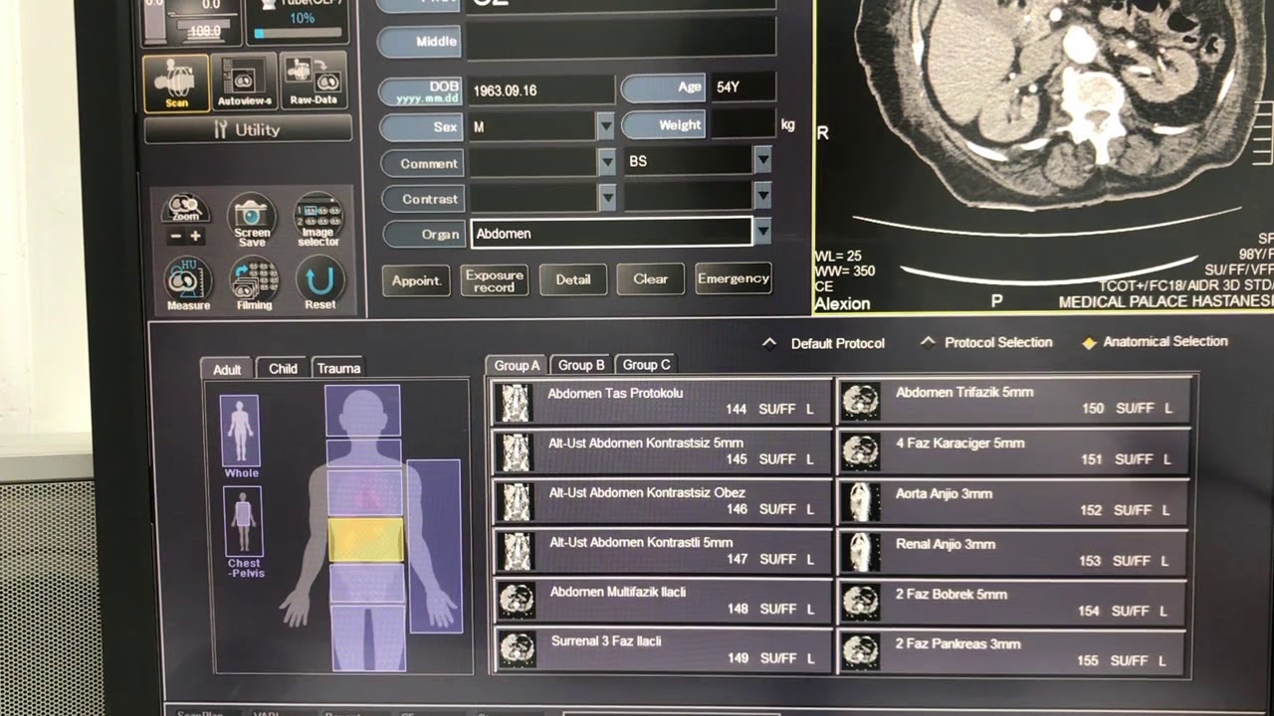1274x716 pixels.
Task: Click the axial CT image preview
Action: point(1045,154)
